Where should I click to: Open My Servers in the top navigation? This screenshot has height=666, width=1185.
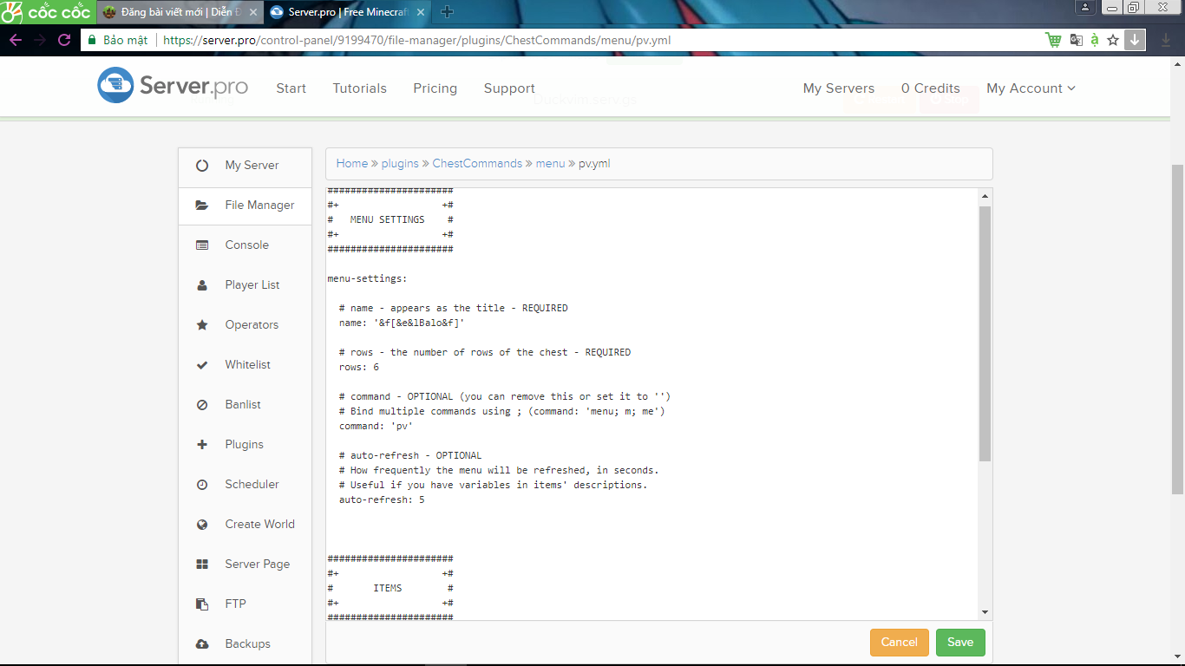[x=839, y=88]
